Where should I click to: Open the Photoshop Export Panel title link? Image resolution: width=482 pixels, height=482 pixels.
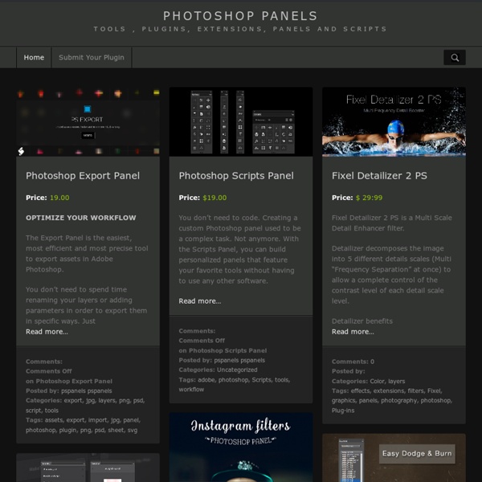tap(83, 176)
